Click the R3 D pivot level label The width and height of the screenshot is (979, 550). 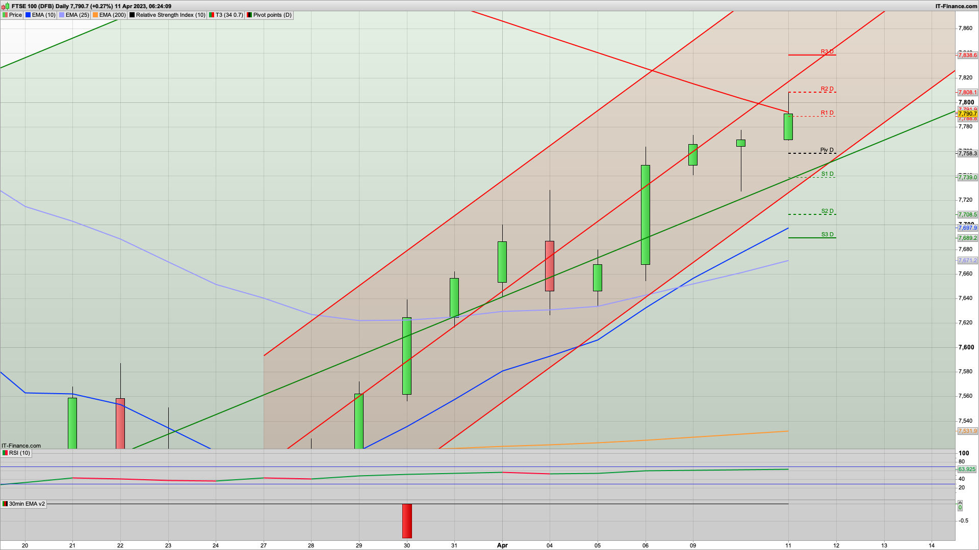pos(827,51)
